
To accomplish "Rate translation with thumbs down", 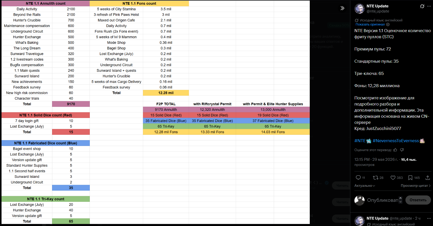I will pyautogui.click(x=402, y=150).
